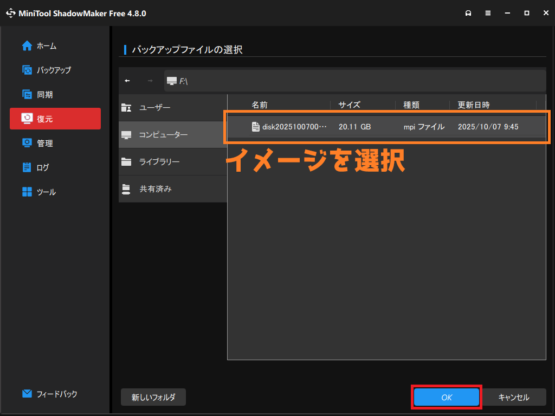Open the hamburger menu in title bar
The height and width of the screenshot is (416, 555).
point(488,13)
